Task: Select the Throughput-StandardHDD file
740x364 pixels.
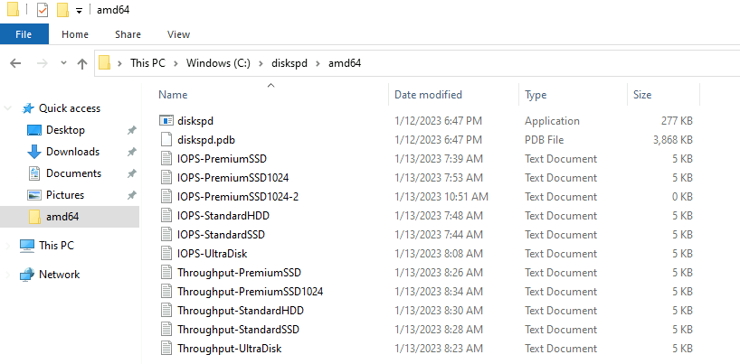Action: click(241, 311)
